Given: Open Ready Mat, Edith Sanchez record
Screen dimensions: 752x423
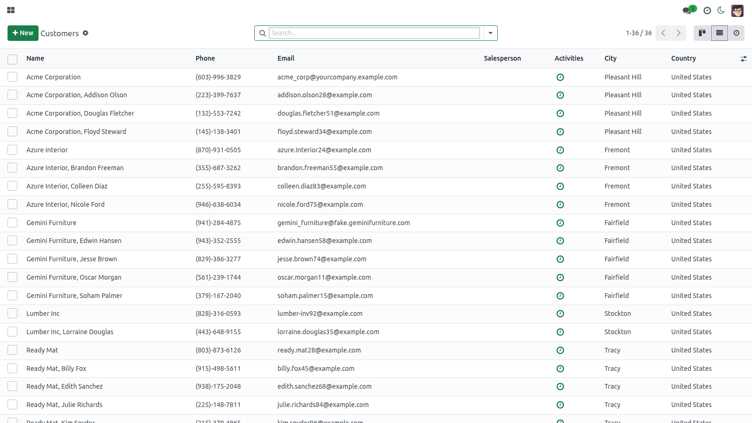Looking at the screenshot, I should coord(64,386).
